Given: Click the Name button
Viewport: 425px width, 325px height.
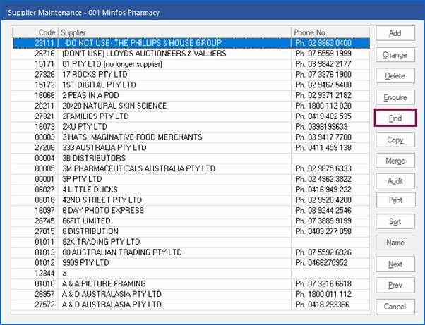Looking at the screenshot, I should coord(395,243).
